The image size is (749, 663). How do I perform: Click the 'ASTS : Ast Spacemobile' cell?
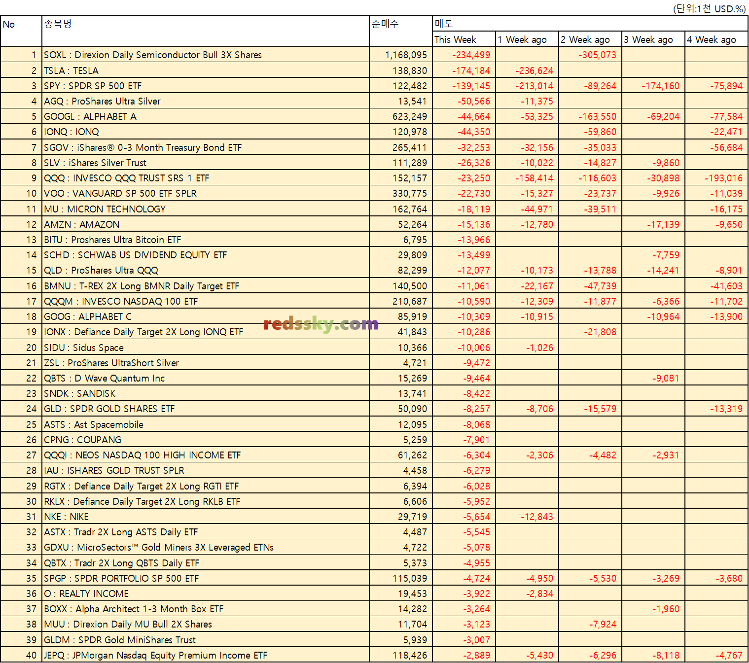coord(206,424)
